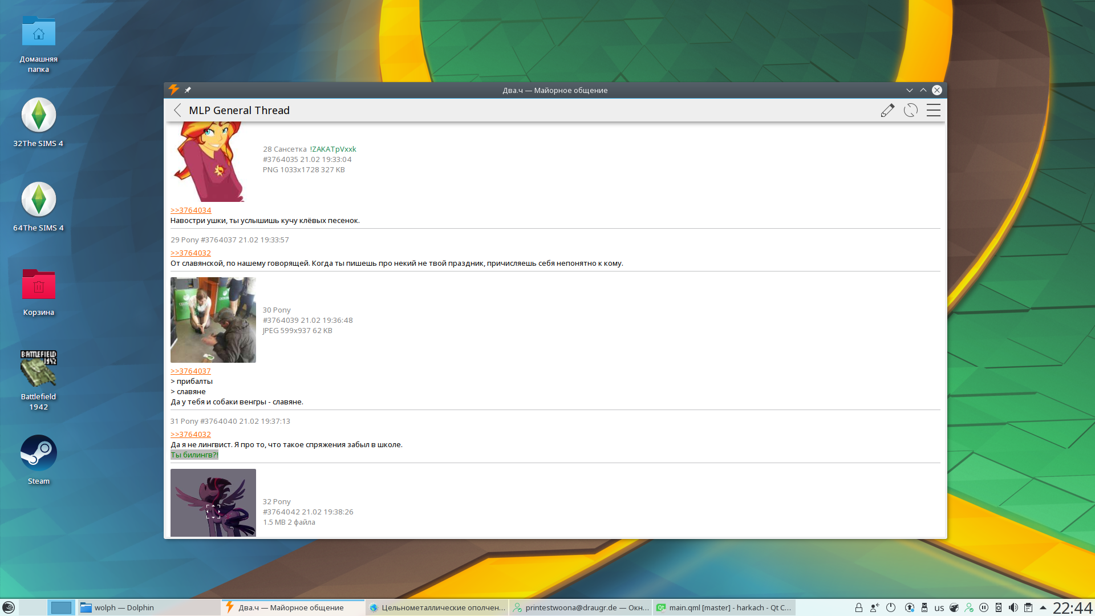Click the "JPEG 599x937 62 KB" file info

298,330
